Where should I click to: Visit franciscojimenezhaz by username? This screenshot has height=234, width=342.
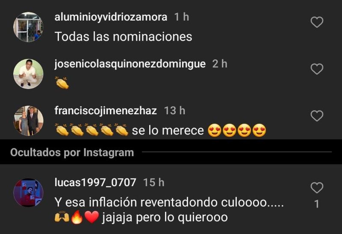coord(106,110)
